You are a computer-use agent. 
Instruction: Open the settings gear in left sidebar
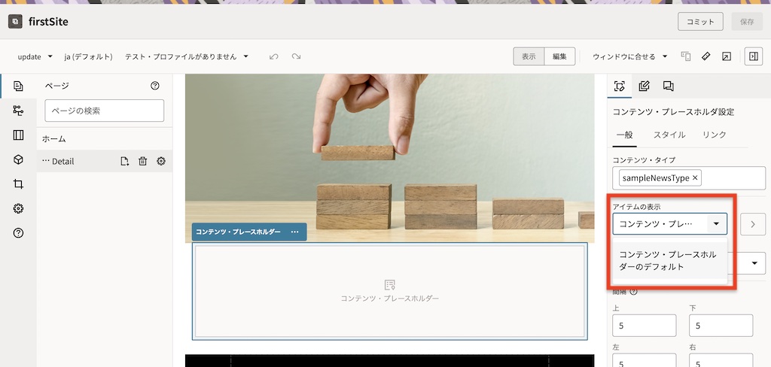click(18, 208)
